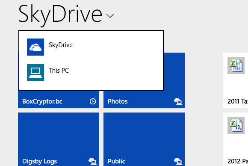
Task: Open the BoxCryptor.bc folder label
Action: point(42,101)
